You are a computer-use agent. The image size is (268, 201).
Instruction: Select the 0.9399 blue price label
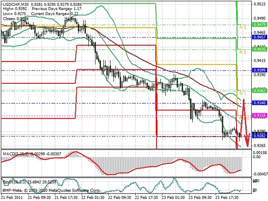click(x=260, y=70)
